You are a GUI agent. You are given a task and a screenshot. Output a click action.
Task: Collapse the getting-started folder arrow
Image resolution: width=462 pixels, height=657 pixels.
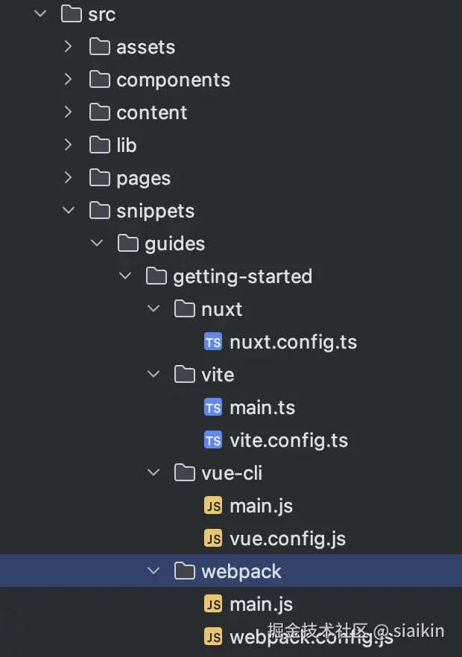(126, 277)
